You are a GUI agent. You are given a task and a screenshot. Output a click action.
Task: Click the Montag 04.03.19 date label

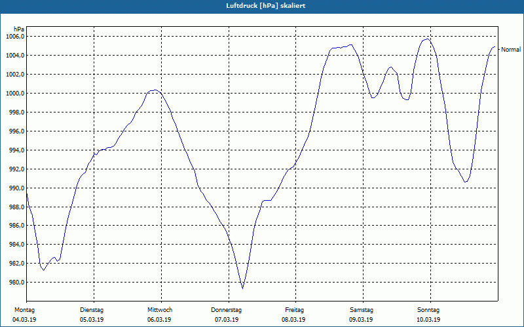(24, 315)
